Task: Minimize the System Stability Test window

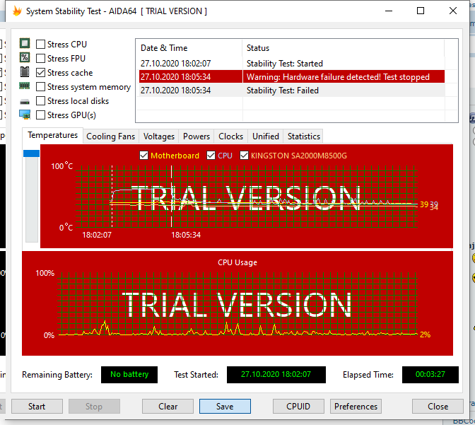Action: (389, 11)
